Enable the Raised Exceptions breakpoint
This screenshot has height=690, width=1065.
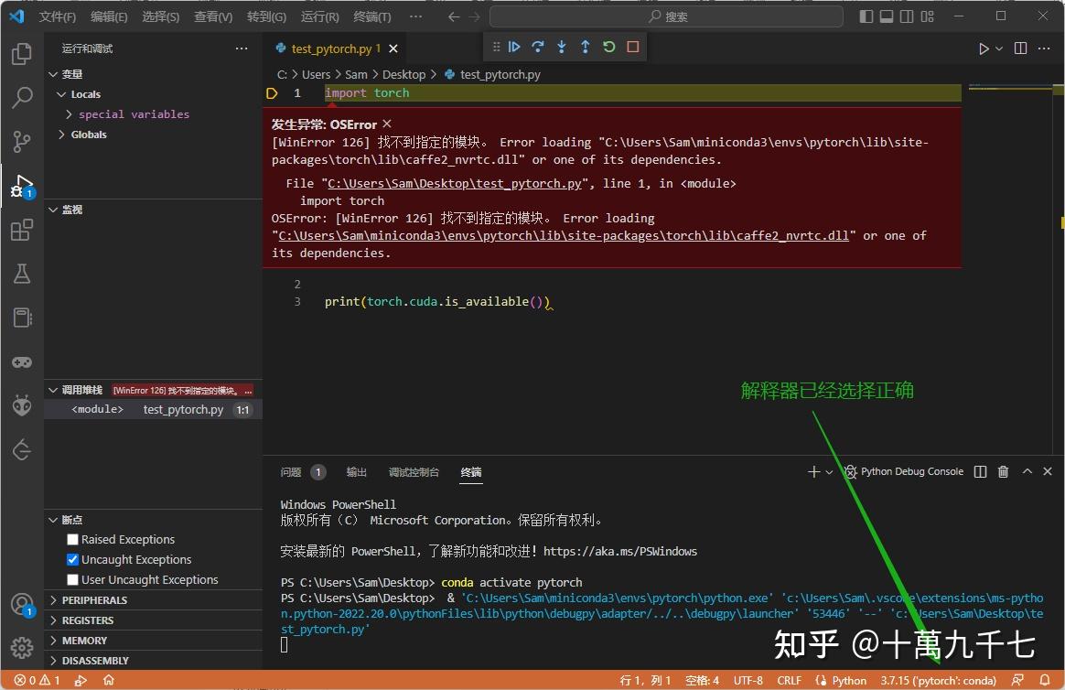click(x=72, y=539)
